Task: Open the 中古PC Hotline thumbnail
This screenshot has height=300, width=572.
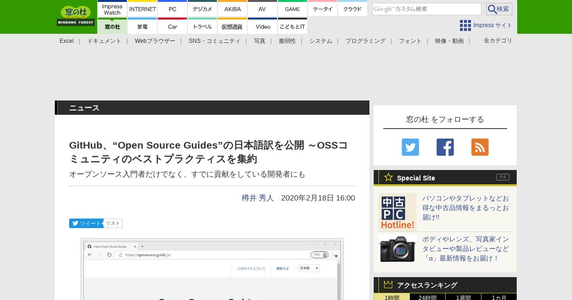Action: tap(397, 212)
